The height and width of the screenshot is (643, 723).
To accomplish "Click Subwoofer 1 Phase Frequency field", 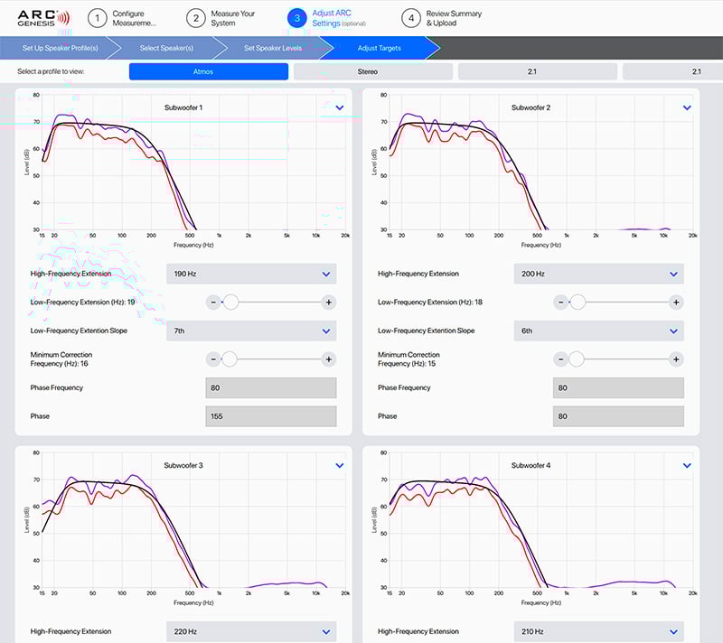I will (271, 387).
